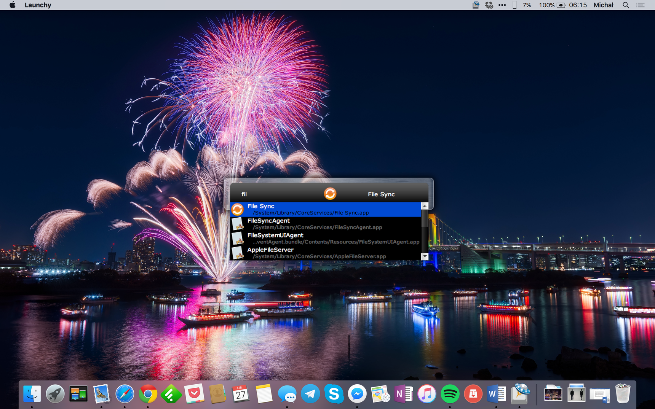Image resolution: width=655 pixels, height=409 pixels.
Task: Click the phone battery 7% indicator
Action: tap(522, 5)
